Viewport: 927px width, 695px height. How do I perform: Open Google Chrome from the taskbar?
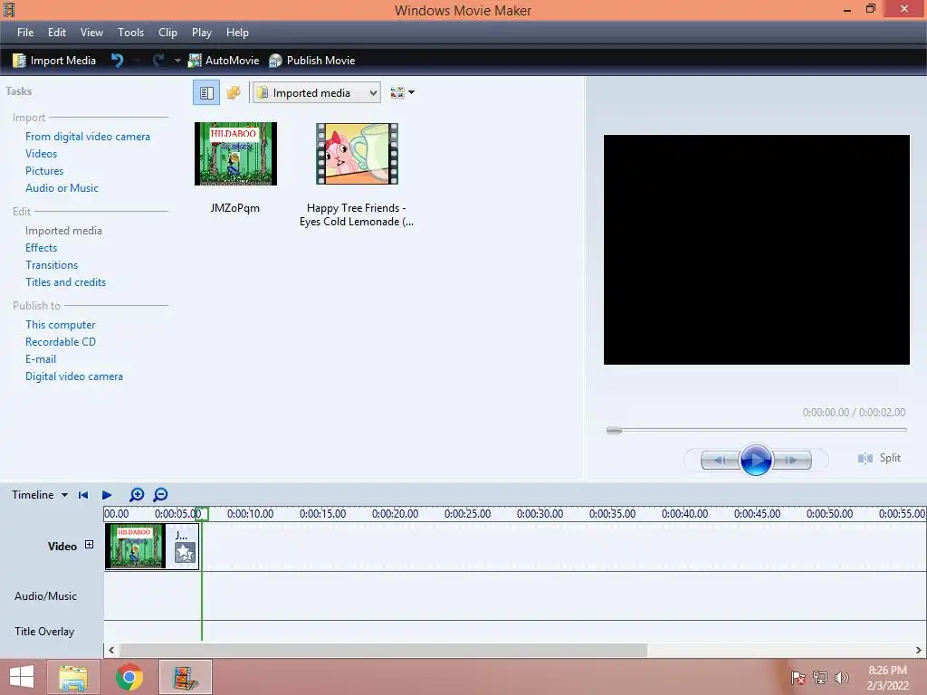pyautogui.click(x=129, y=677)
